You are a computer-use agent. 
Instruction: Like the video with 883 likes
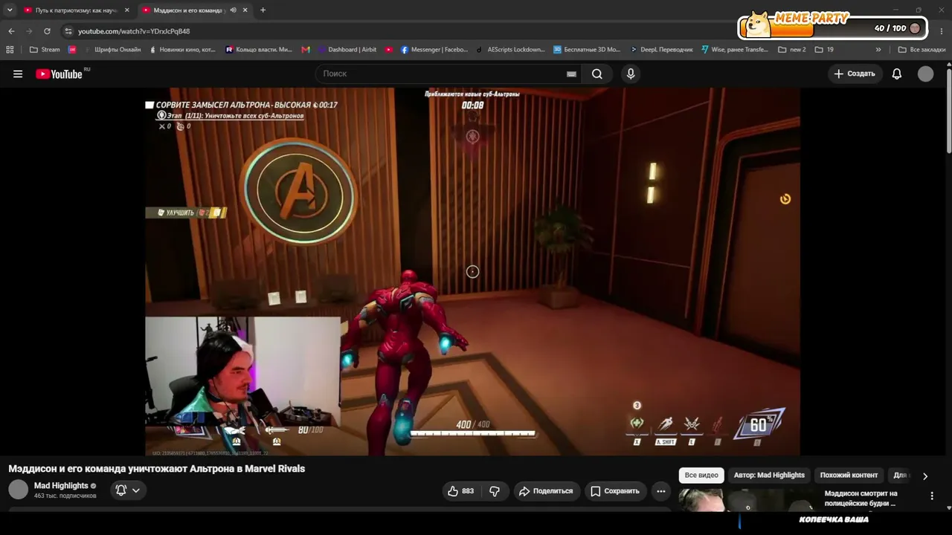pos(460,490)
